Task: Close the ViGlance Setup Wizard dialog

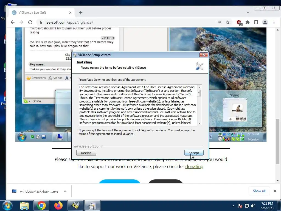Action: pyautogui.click(x=204, y=55)
